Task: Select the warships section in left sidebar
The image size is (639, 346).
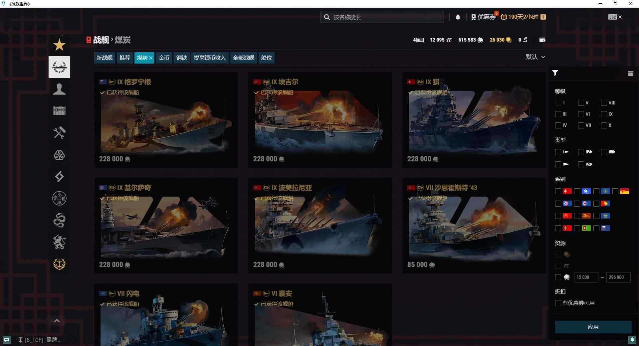Action: [59, 67]
